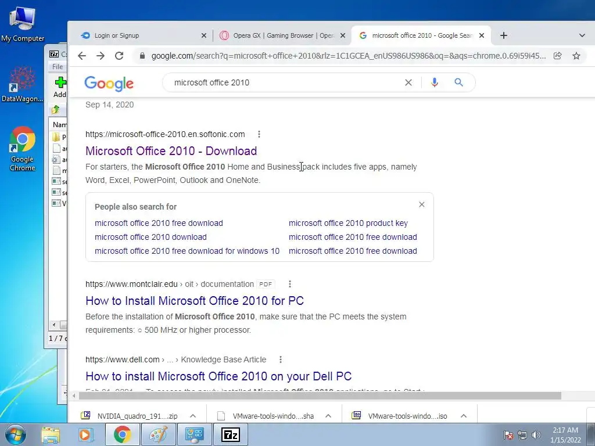Close the Login or Signup tab

(x=204, y=35)
